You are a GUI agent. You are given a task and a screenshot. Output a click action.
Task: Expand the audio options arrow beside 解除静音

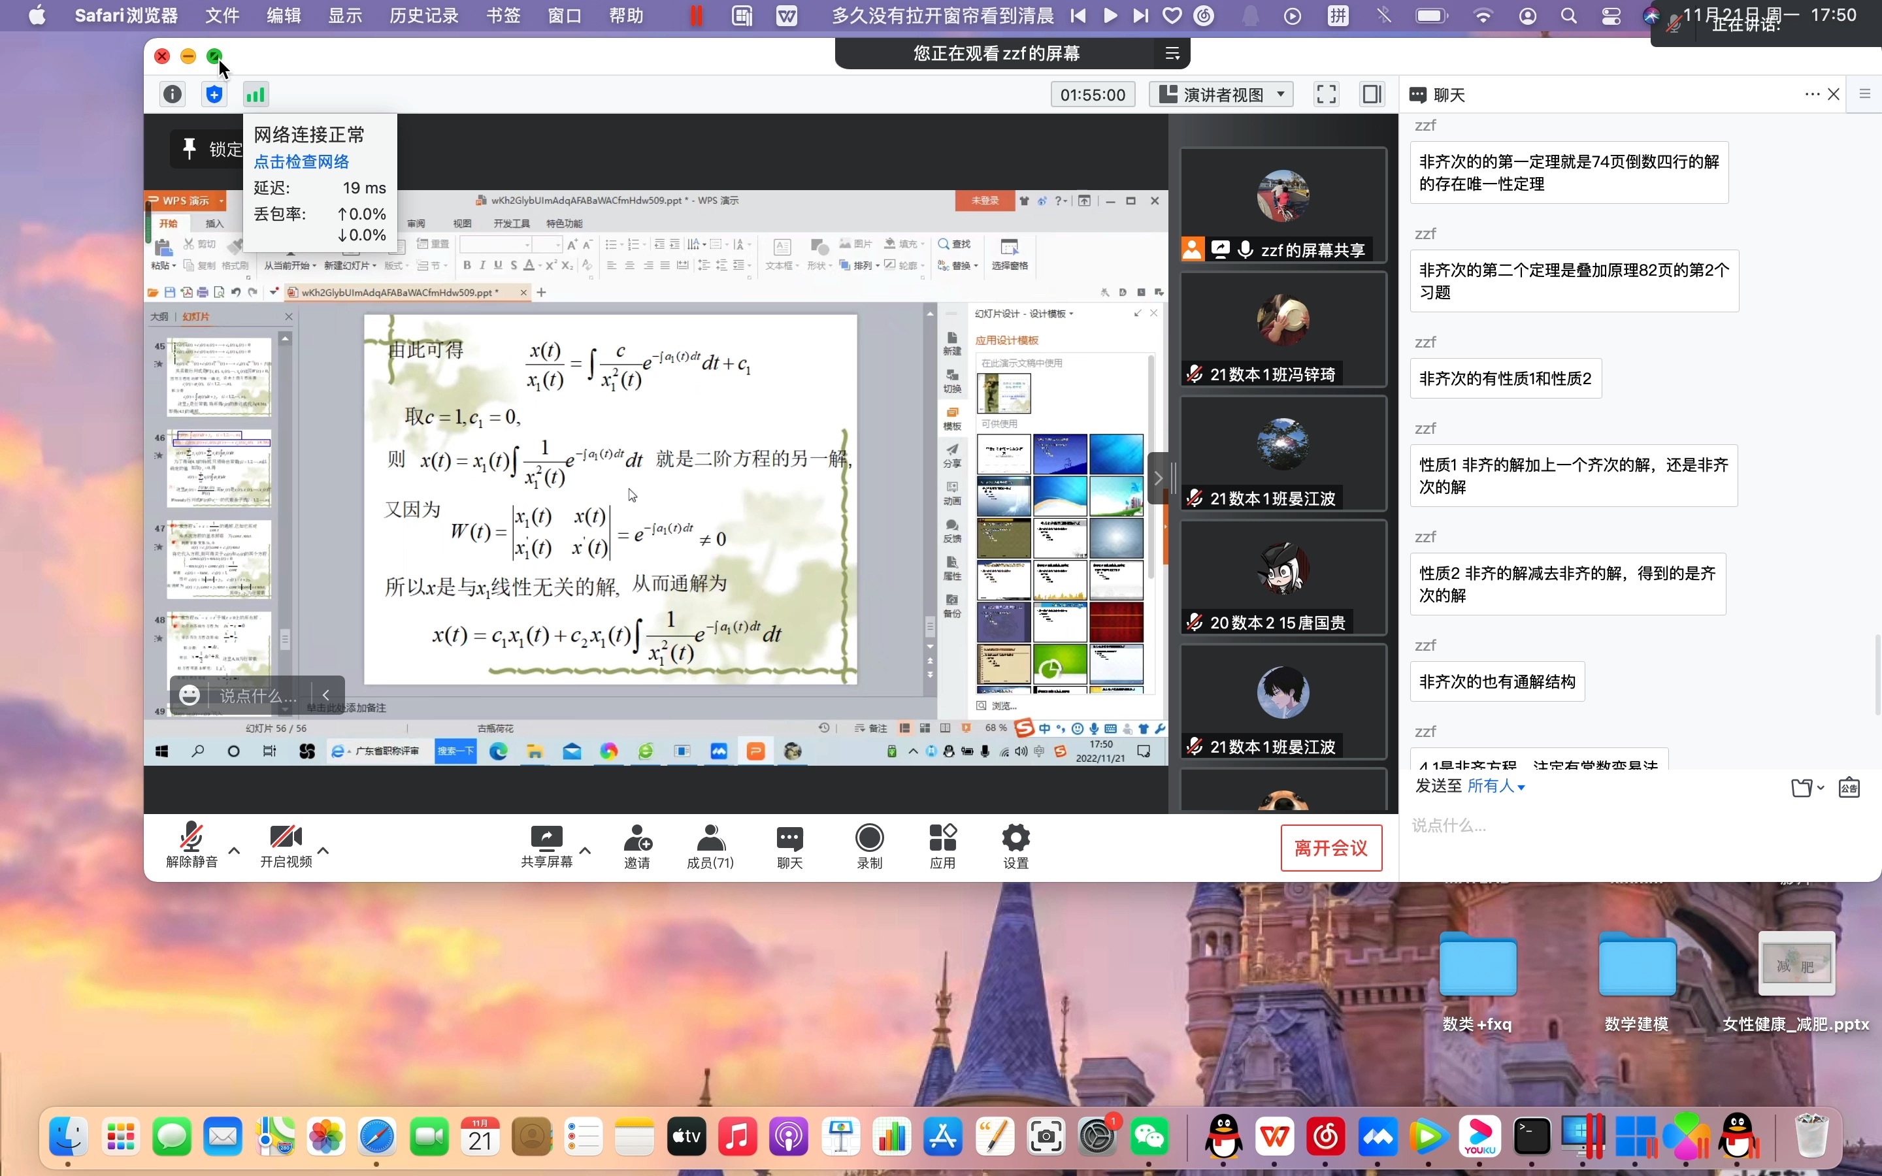[234, 850]
